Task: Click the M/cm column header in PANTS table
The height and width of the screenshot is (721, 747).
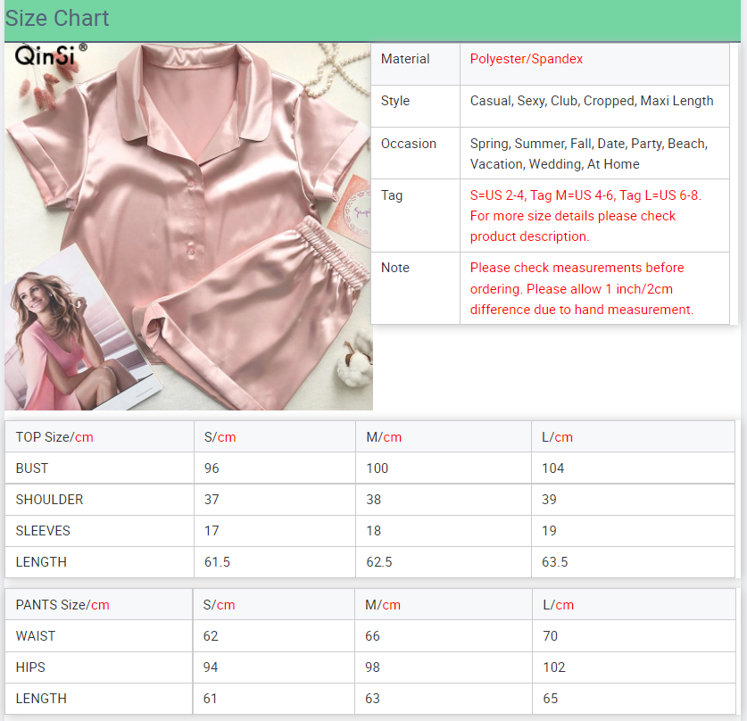Action: tap(383, 605)
